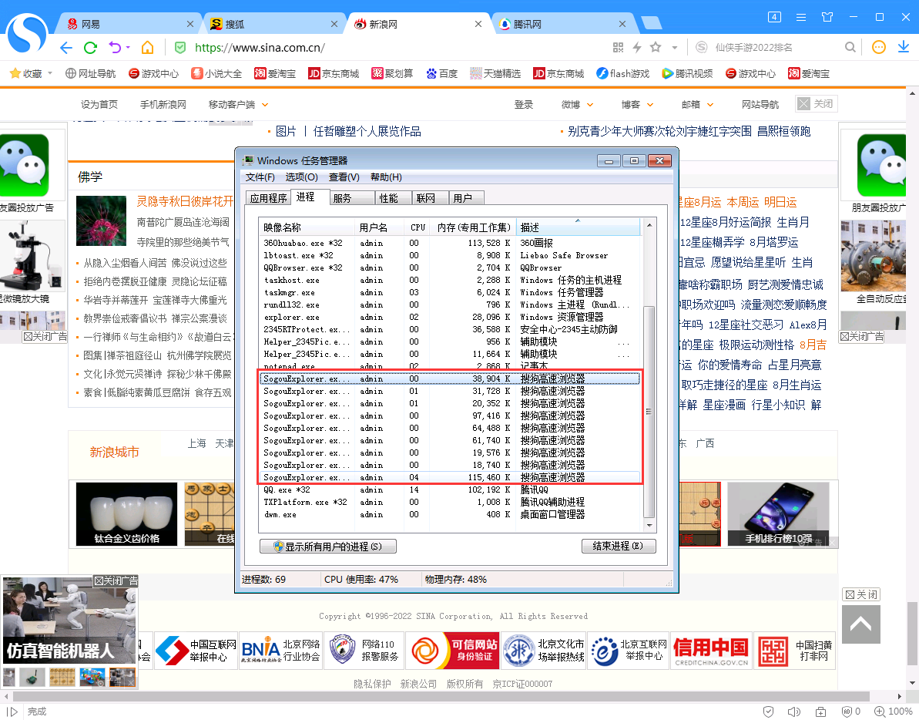
Task: Open 手机排行榜10强 thumbnail
Action: coord(778,514)
